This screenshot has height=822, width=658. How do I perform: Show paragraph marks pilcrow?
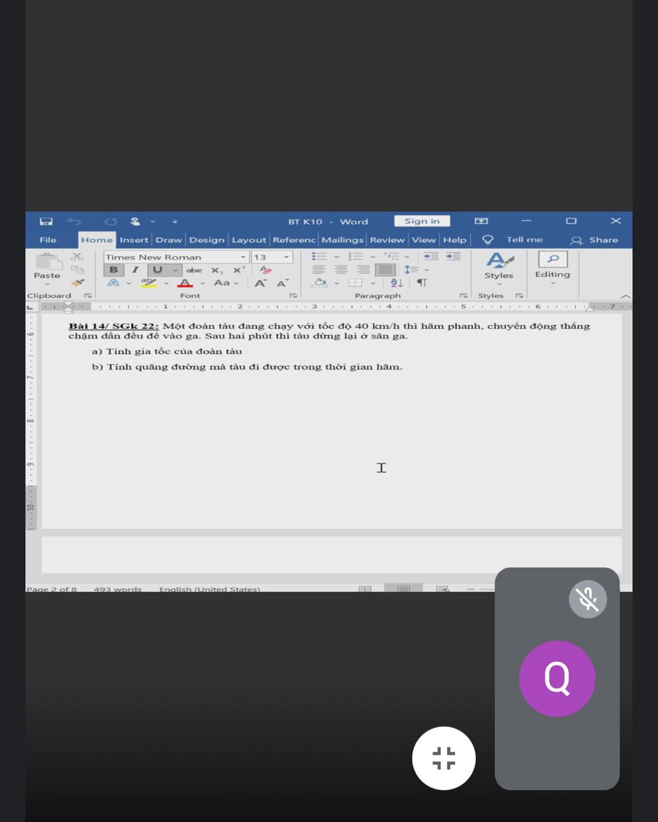tap(422, 282)
